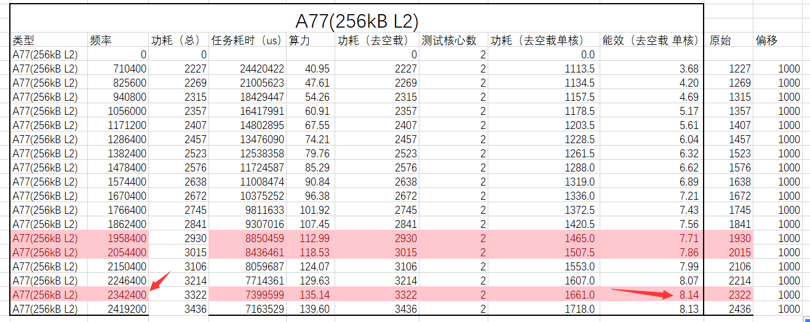Select 测试核心数 cell in 710400 row
The width and height of the screenshot is (810, 322).
coord(454,69)
